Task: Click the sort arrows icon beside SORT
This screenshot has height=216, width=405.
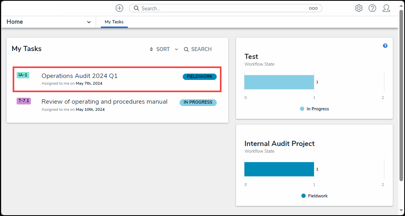Action: tap(151, 49)
